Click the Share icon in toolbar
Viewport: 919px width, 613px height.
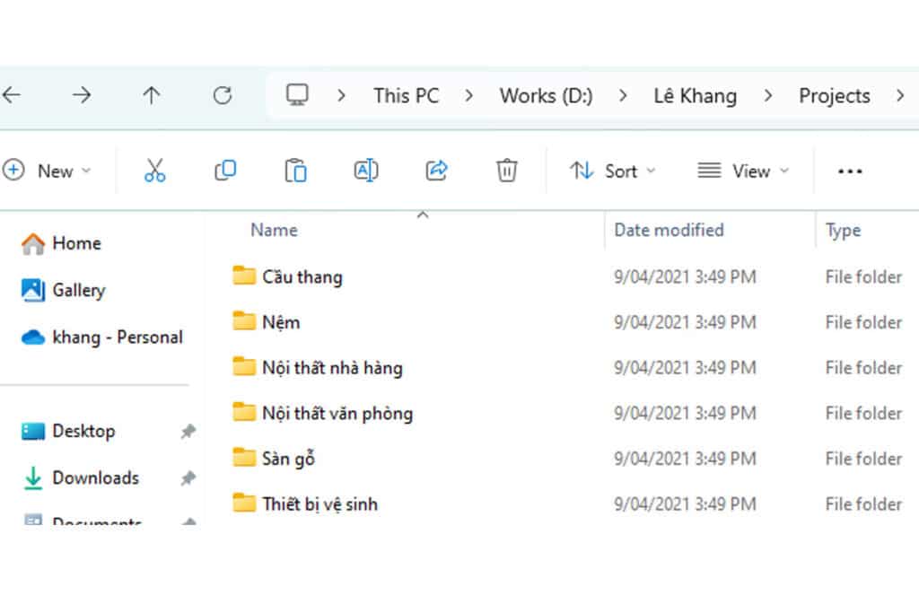437,171
